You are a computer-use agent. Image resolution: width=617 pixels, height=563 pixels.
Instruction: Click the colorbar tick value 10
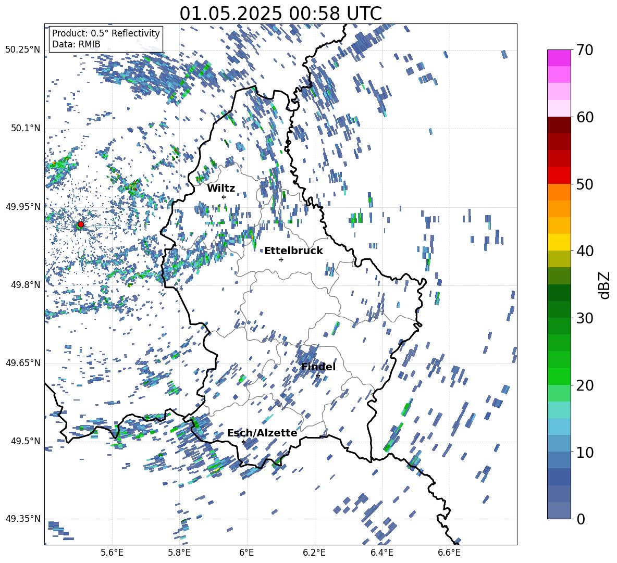(585, 452)
